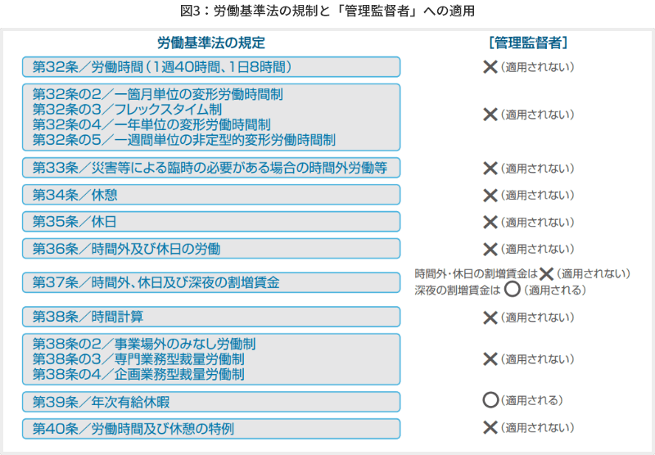
Task: Click the X mark beside 第36条
Action: pos(490,250)
